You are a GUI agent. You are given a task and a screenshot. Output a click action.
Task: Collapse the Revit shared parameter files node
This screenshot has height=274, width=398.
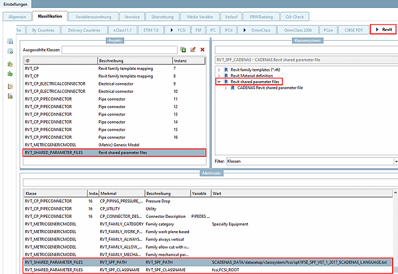pyautogui.click(x=219, y=82)
